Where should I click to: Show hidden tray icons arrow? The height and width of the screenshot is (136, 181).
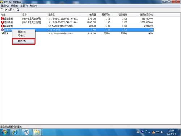(x=149, y=132)
